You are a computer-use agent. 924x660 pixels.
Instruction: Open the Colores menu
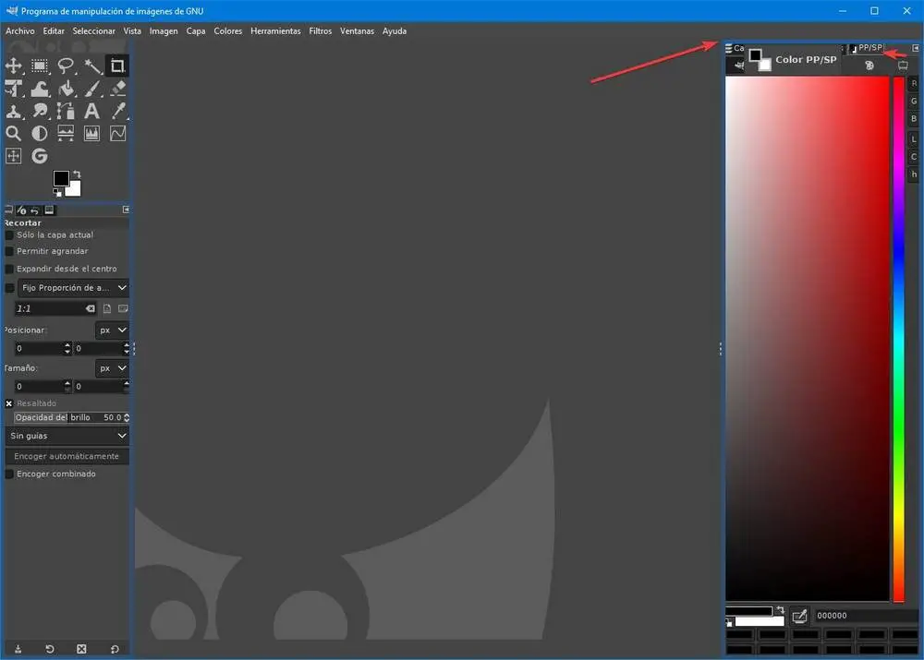pos(228,31)
